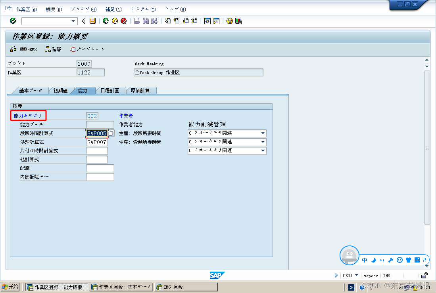Click the Help question-mark toolbar icon
Screen dimensions: 436x293
229,21
